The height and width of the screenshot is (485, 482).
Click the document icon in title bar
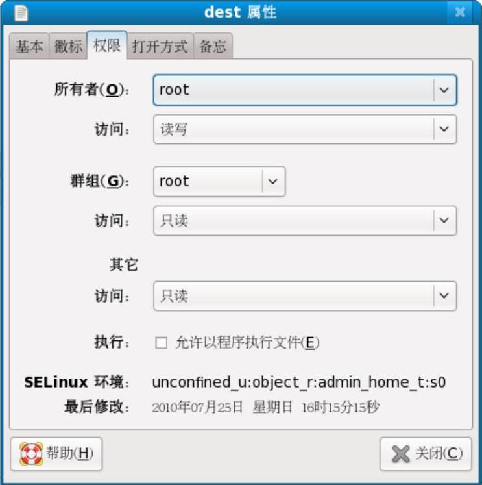[21, 13]
